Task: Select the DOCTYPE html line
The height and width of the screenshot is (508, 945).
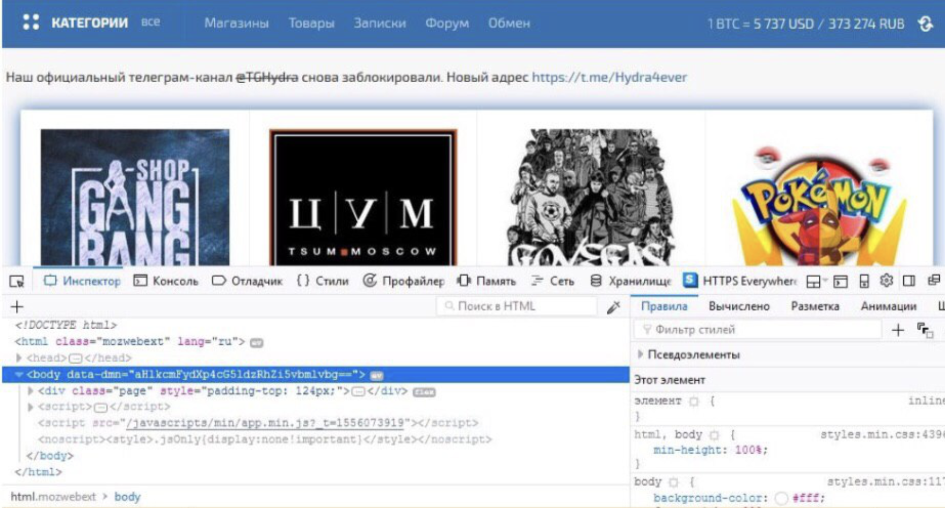Action: tap(66, 325)
